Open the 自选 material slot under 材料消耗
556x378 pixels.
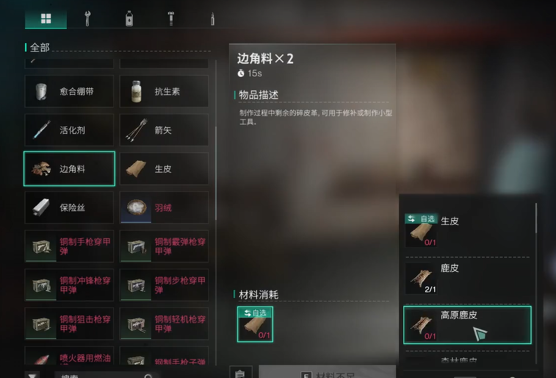pyautogui.click(x=255, y=324)
